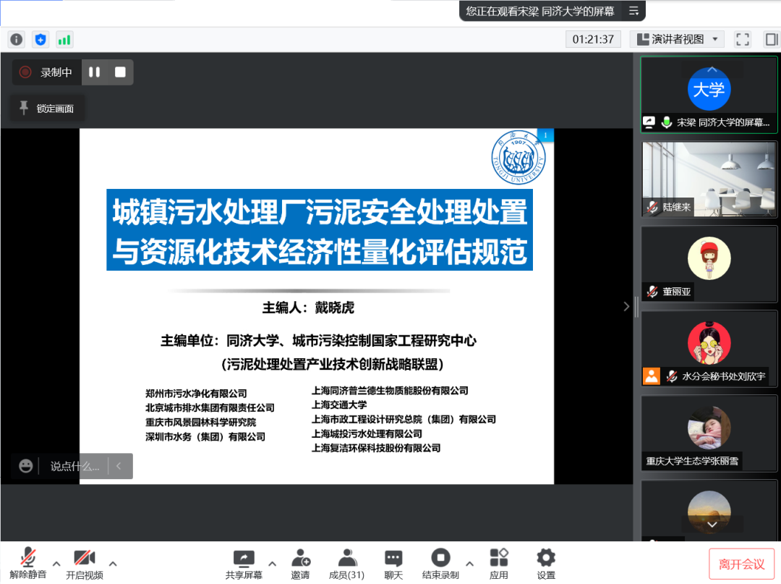Expand recording options arrow beside 结束录制
Screen dimensions: 781x584
click(x=469, y=564)
